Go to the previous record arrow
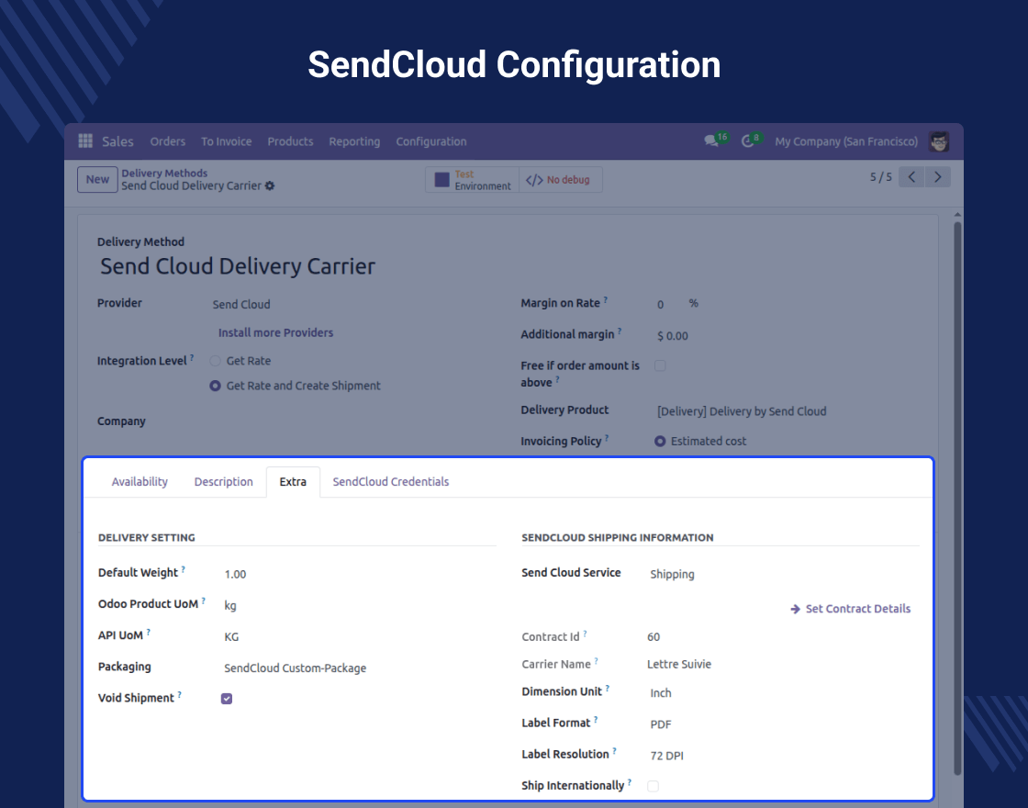The image size is (1028, 808). pos(911,177)
